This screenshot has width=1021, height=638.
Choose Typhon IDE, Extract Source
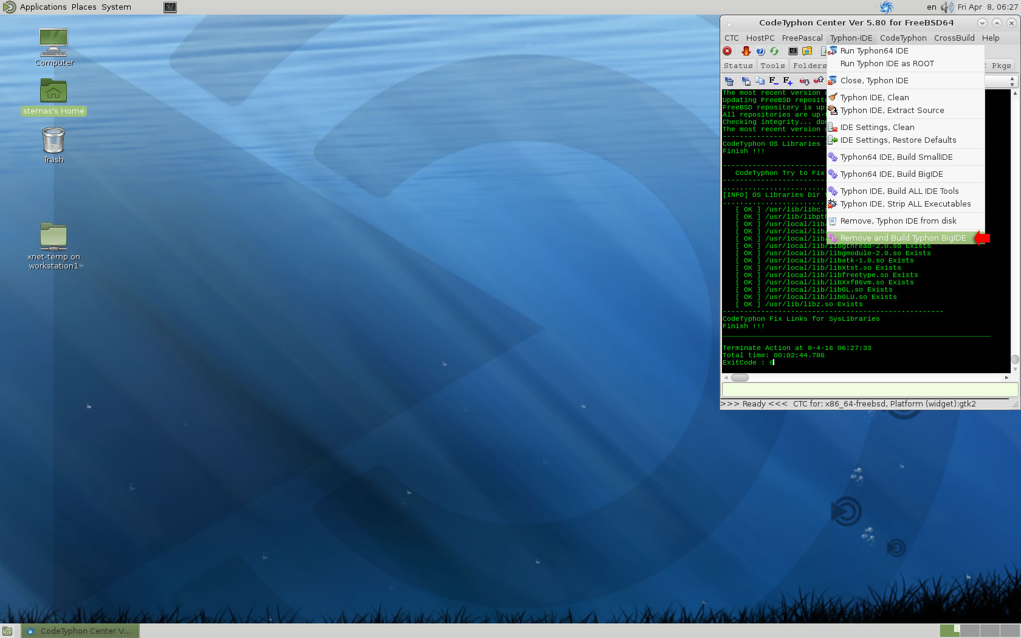906,111
